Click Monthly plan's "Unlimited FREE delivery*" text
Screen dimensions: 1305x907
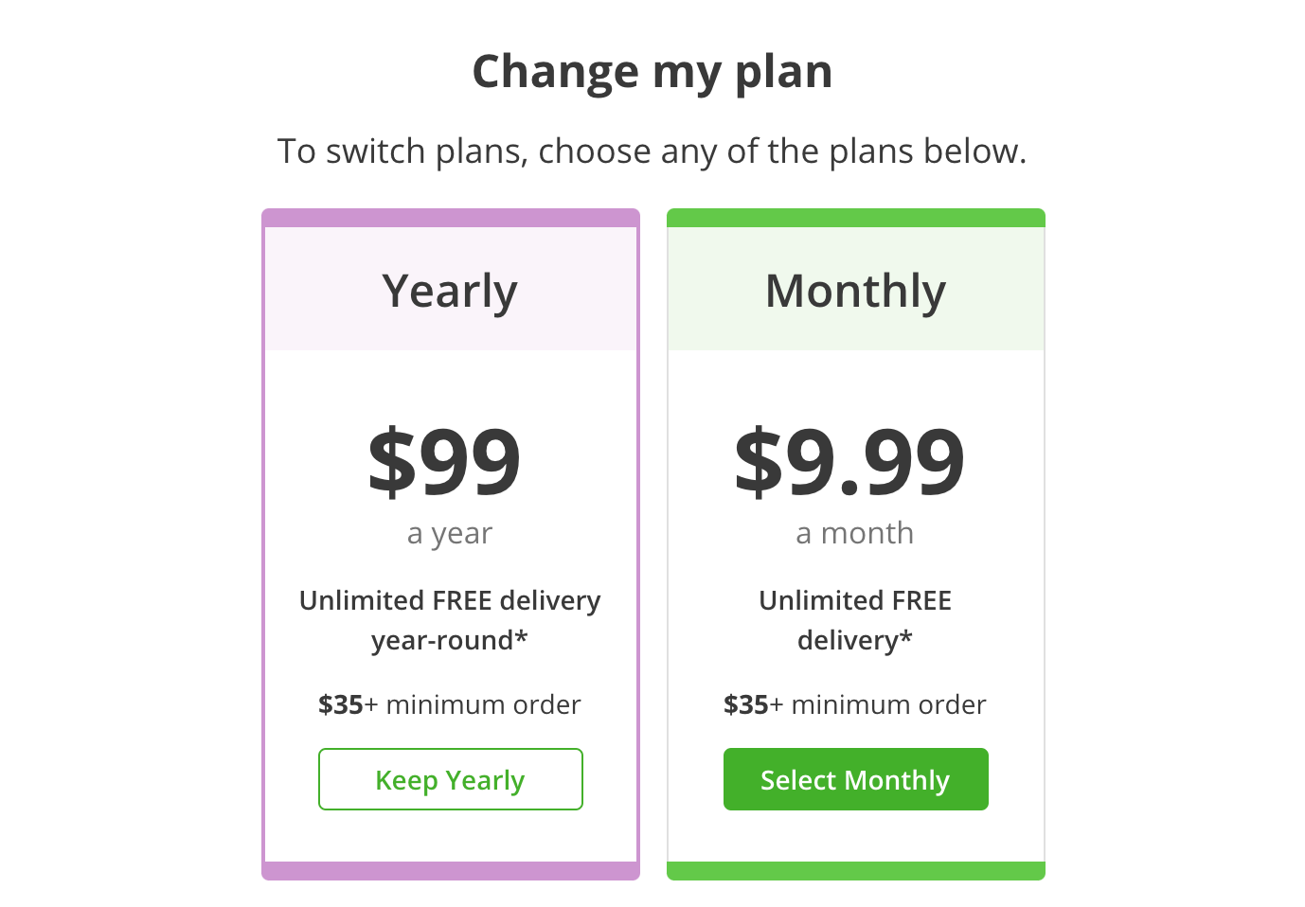click(x=855, y=620)
